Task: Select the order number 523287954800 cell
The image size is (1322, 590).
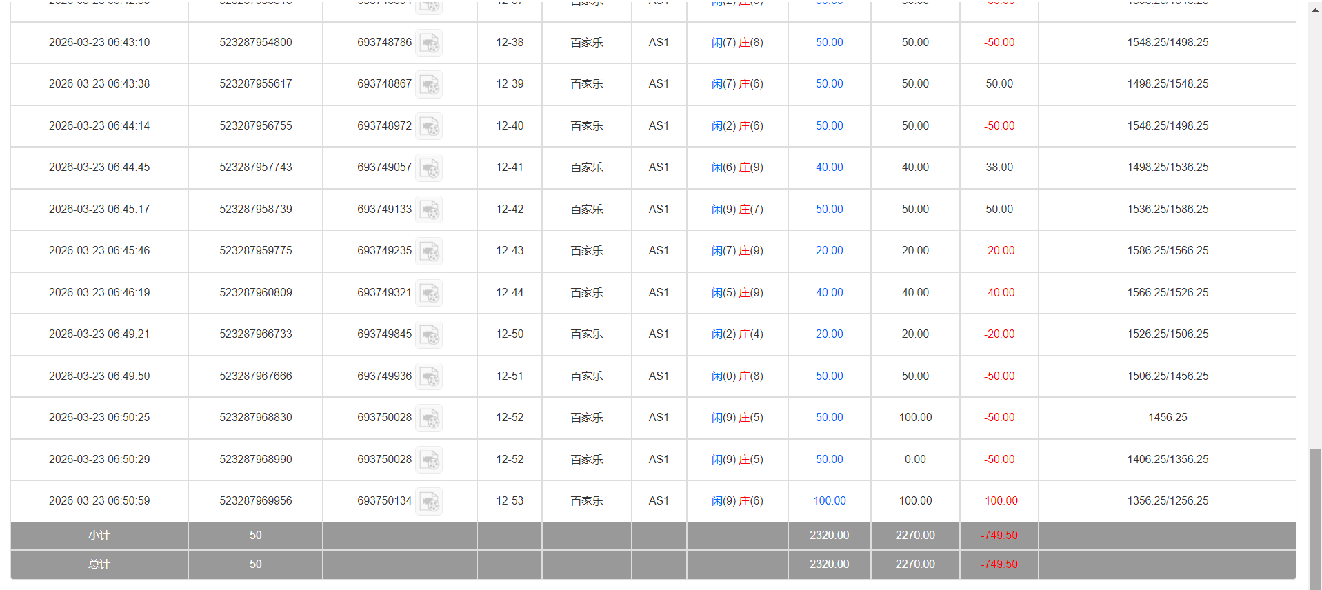Action: point(256,43)
